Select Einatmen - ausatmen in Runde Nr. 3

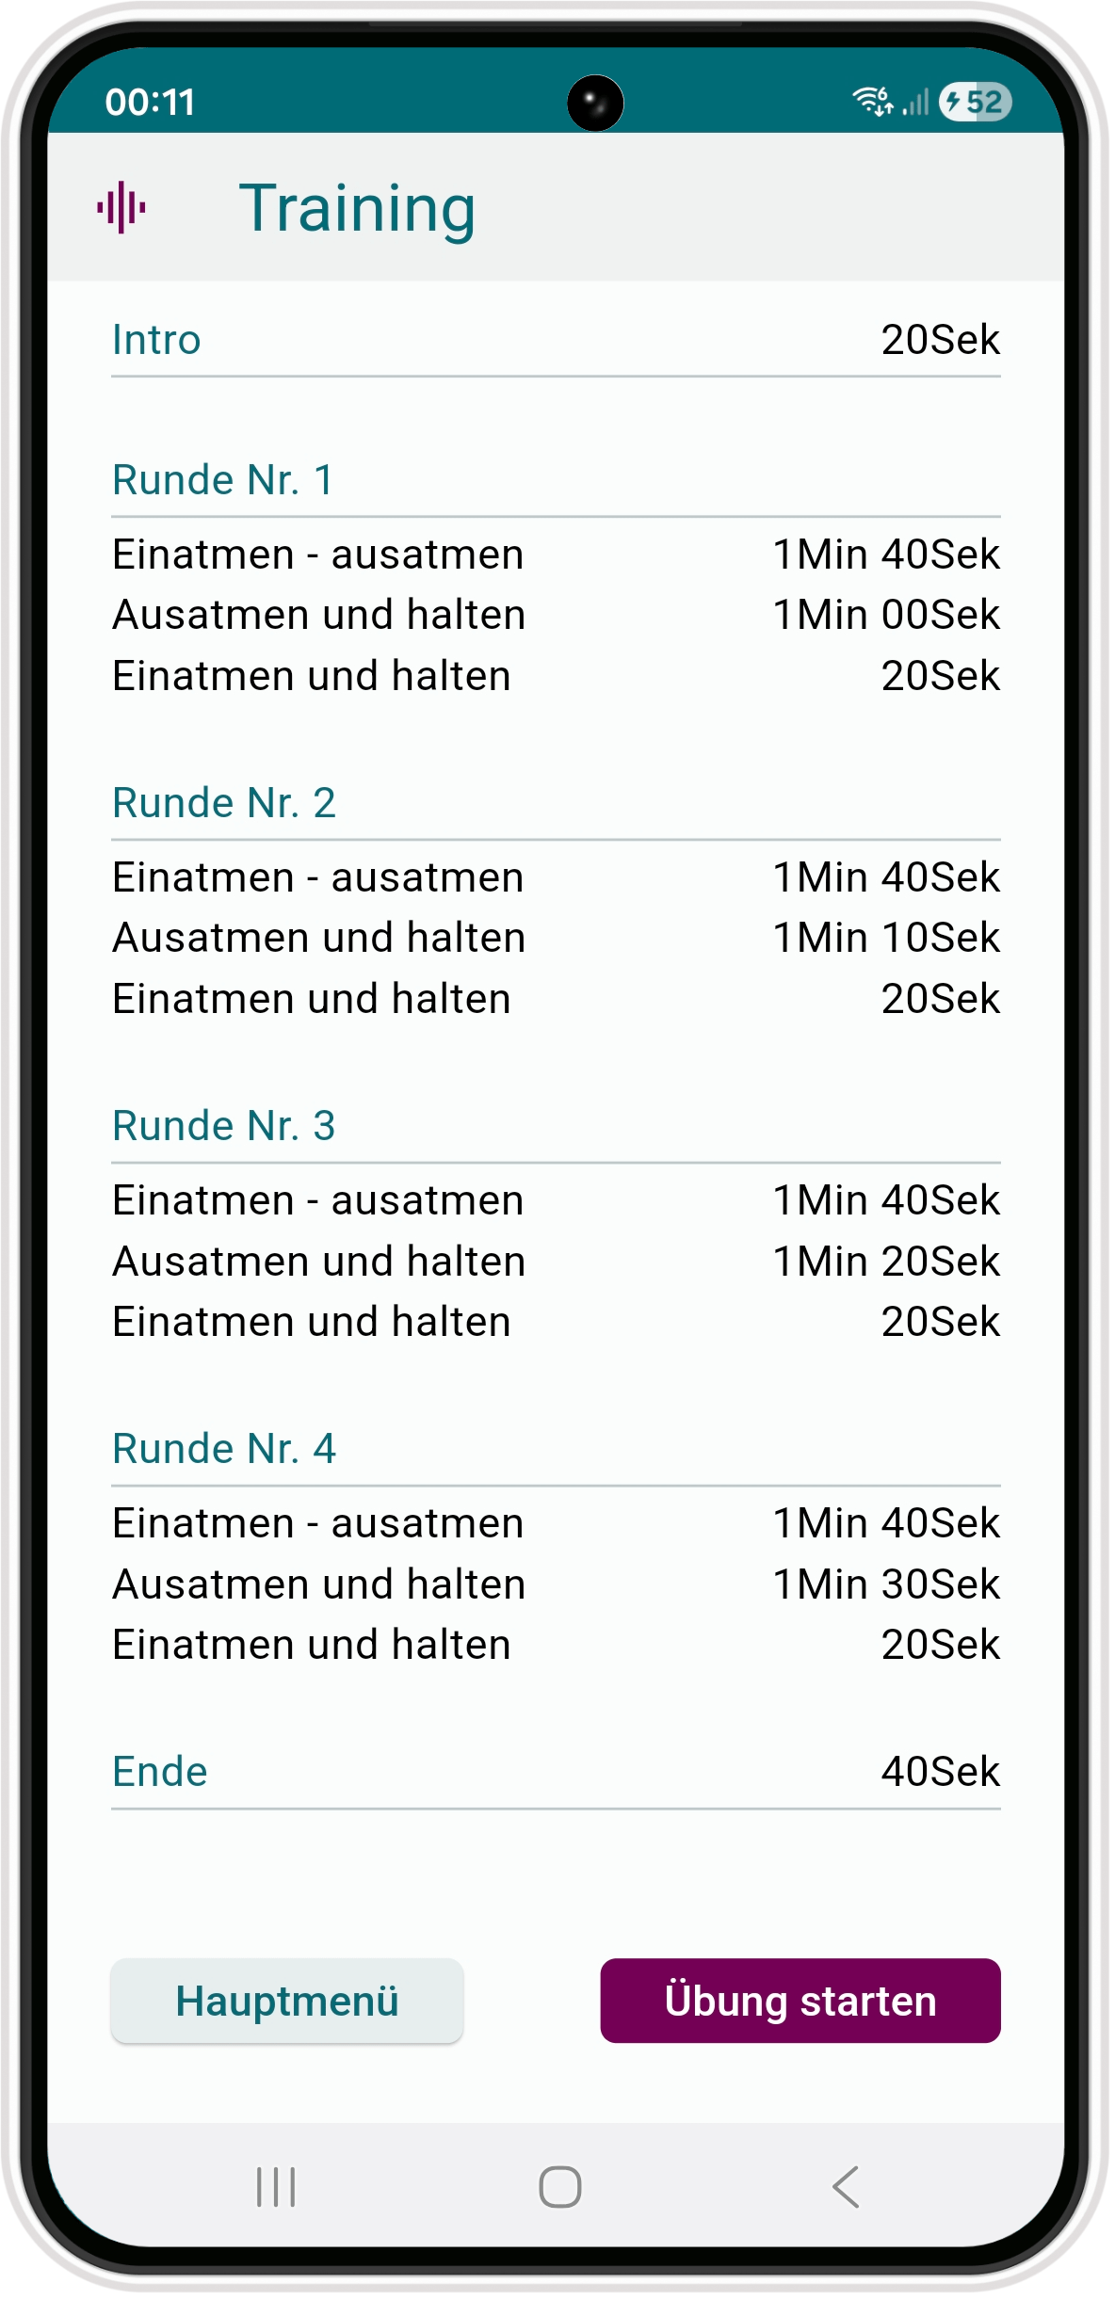point(318,1200)
